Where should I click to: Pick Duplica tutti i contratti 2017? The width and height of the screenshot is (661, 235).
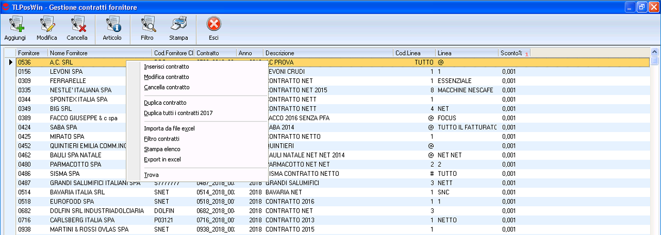[179, 113]
